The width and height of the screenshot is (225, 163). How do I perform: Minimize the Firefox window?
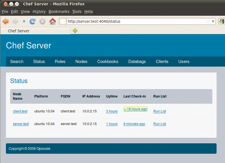pos(11,4)
